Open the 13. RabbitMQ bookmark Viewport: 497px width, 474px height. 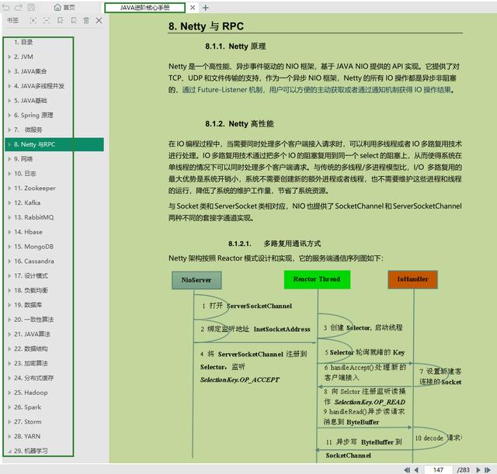[34, 217]
